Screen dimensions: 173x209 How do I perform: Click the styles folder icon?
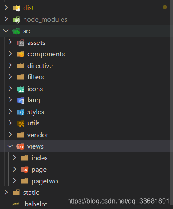click(21, 112)
